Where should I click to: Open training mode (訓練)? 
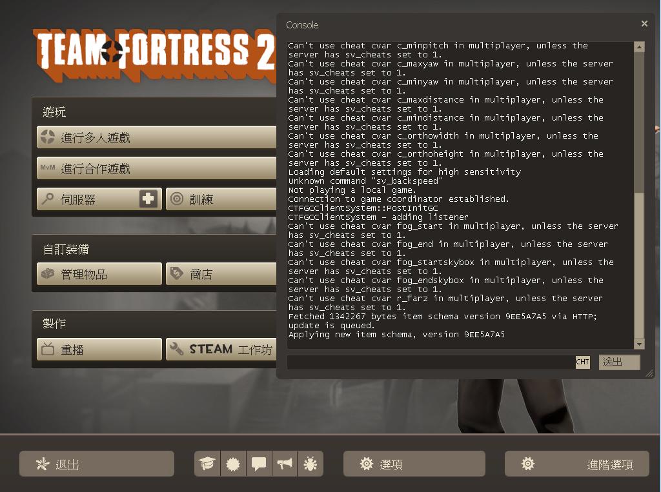click(x=221, y=199)
